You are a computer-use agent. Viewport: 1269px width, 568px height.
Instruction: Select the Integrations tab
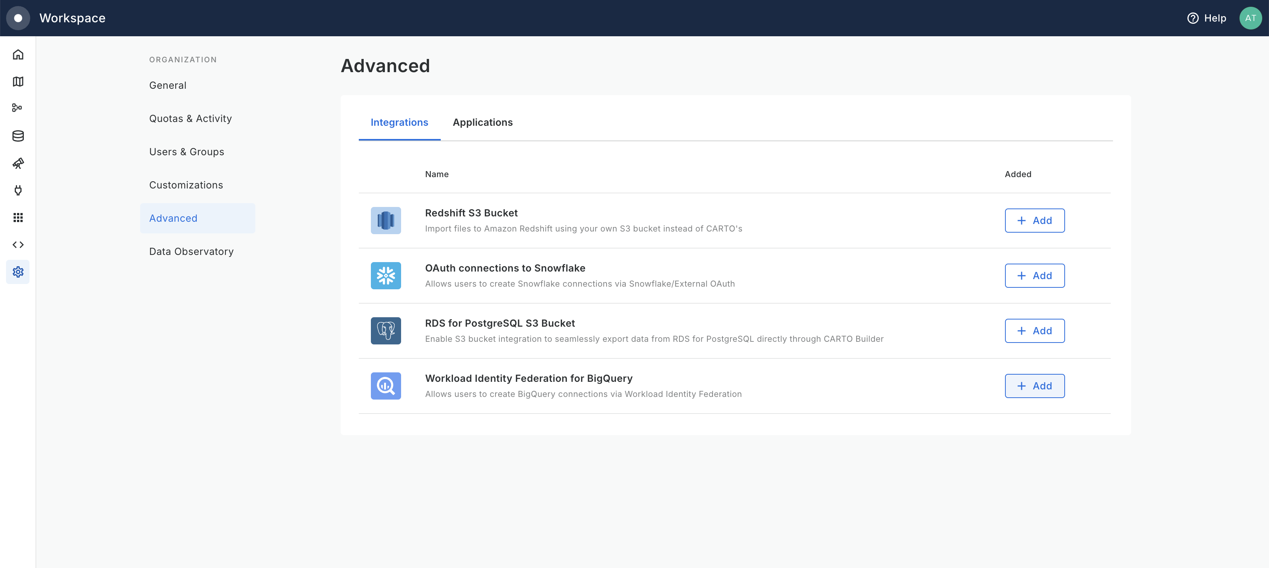pos(399,123)
